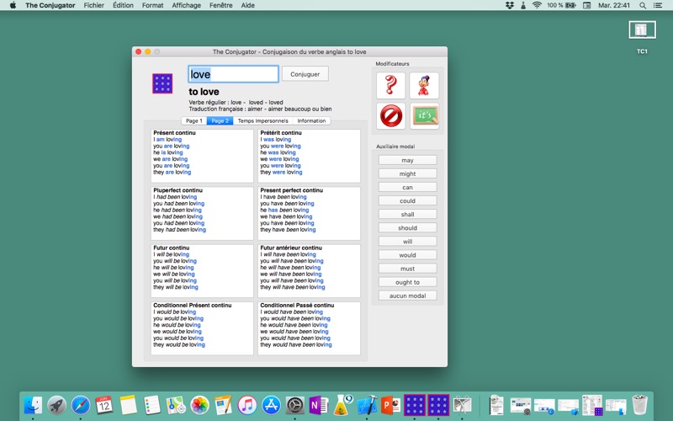This screenshot has width=673, height=421.
Task: Click the ought to modal button
Action: click(407, 282)
